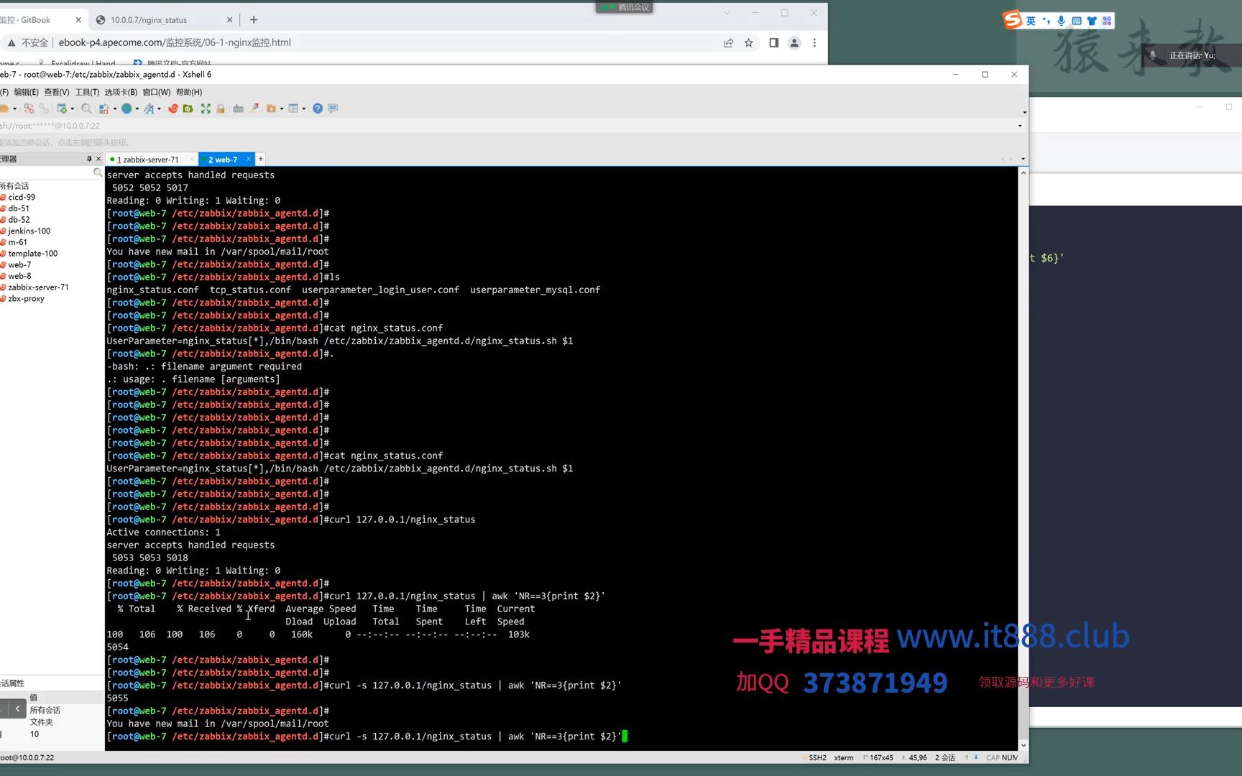The width and height of the screenshot is (1242, 776).
Task: Click the font icon in Xshell toolbar
Action: [149, 108]
